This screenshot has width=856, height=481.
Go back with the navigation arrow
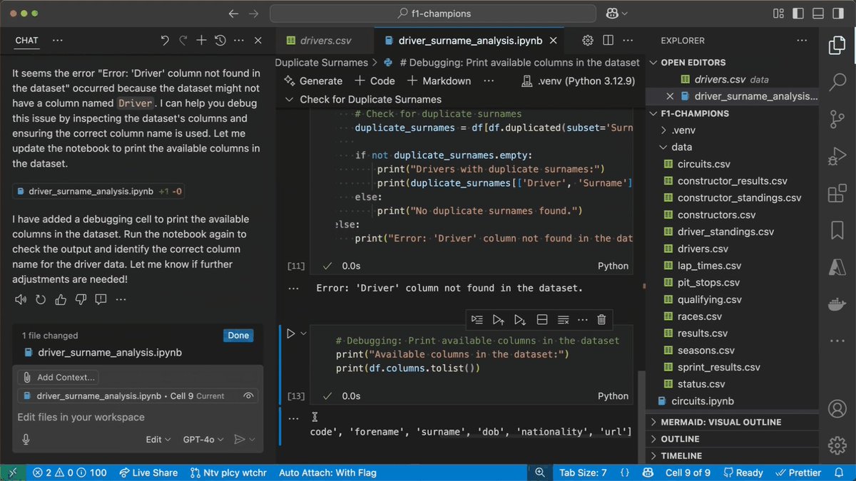[x=233, y=14]
